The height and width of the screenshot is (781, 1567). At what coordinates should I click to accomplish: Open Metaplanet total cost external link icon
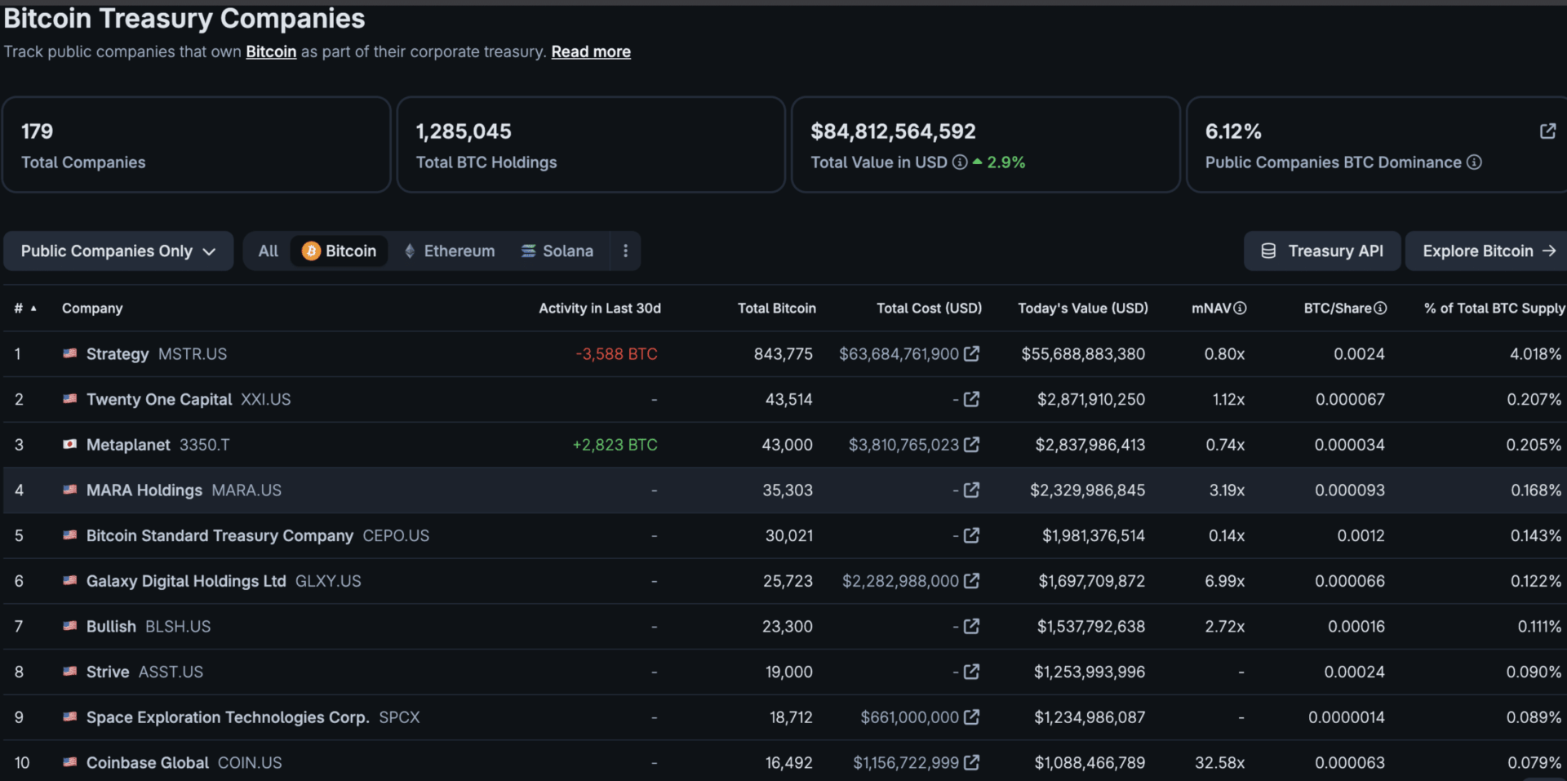pos(971,445)
